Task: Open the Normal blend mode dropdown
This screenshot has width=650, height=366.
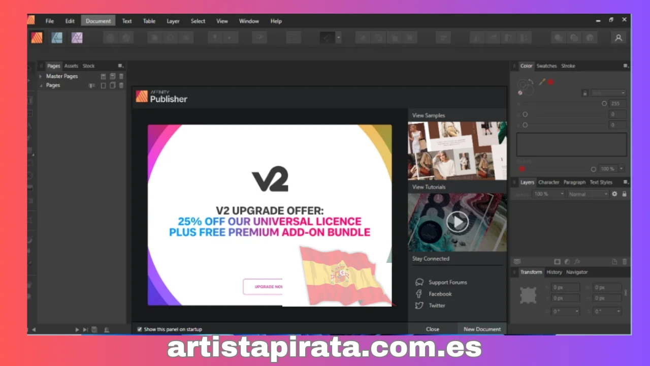Action: point(588,194)
